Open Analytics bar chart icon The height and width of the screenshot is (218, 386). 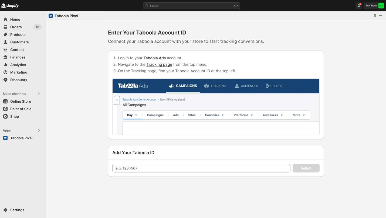(5, 65)
